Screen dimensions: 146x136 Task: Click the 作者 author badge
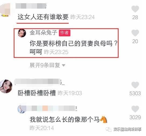(64, 33)
